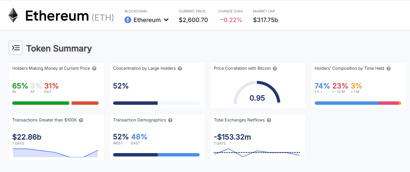Click the 3% under 1M holders value
Image resolution: width=410 pixels, height=172 pixels.
point(356,86)
